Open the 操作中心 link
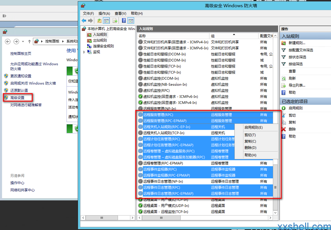The width and height of the screenshot is (331, 230). tap(17, 183)
